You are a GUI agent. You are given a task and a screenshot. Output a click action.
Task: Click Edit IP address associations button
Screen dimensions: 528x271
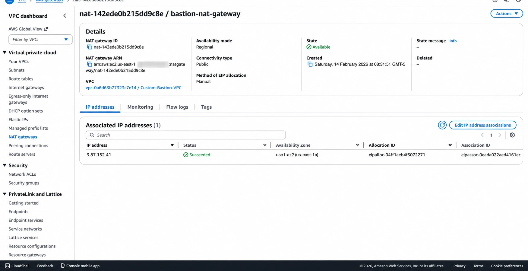tap(483, 125)
